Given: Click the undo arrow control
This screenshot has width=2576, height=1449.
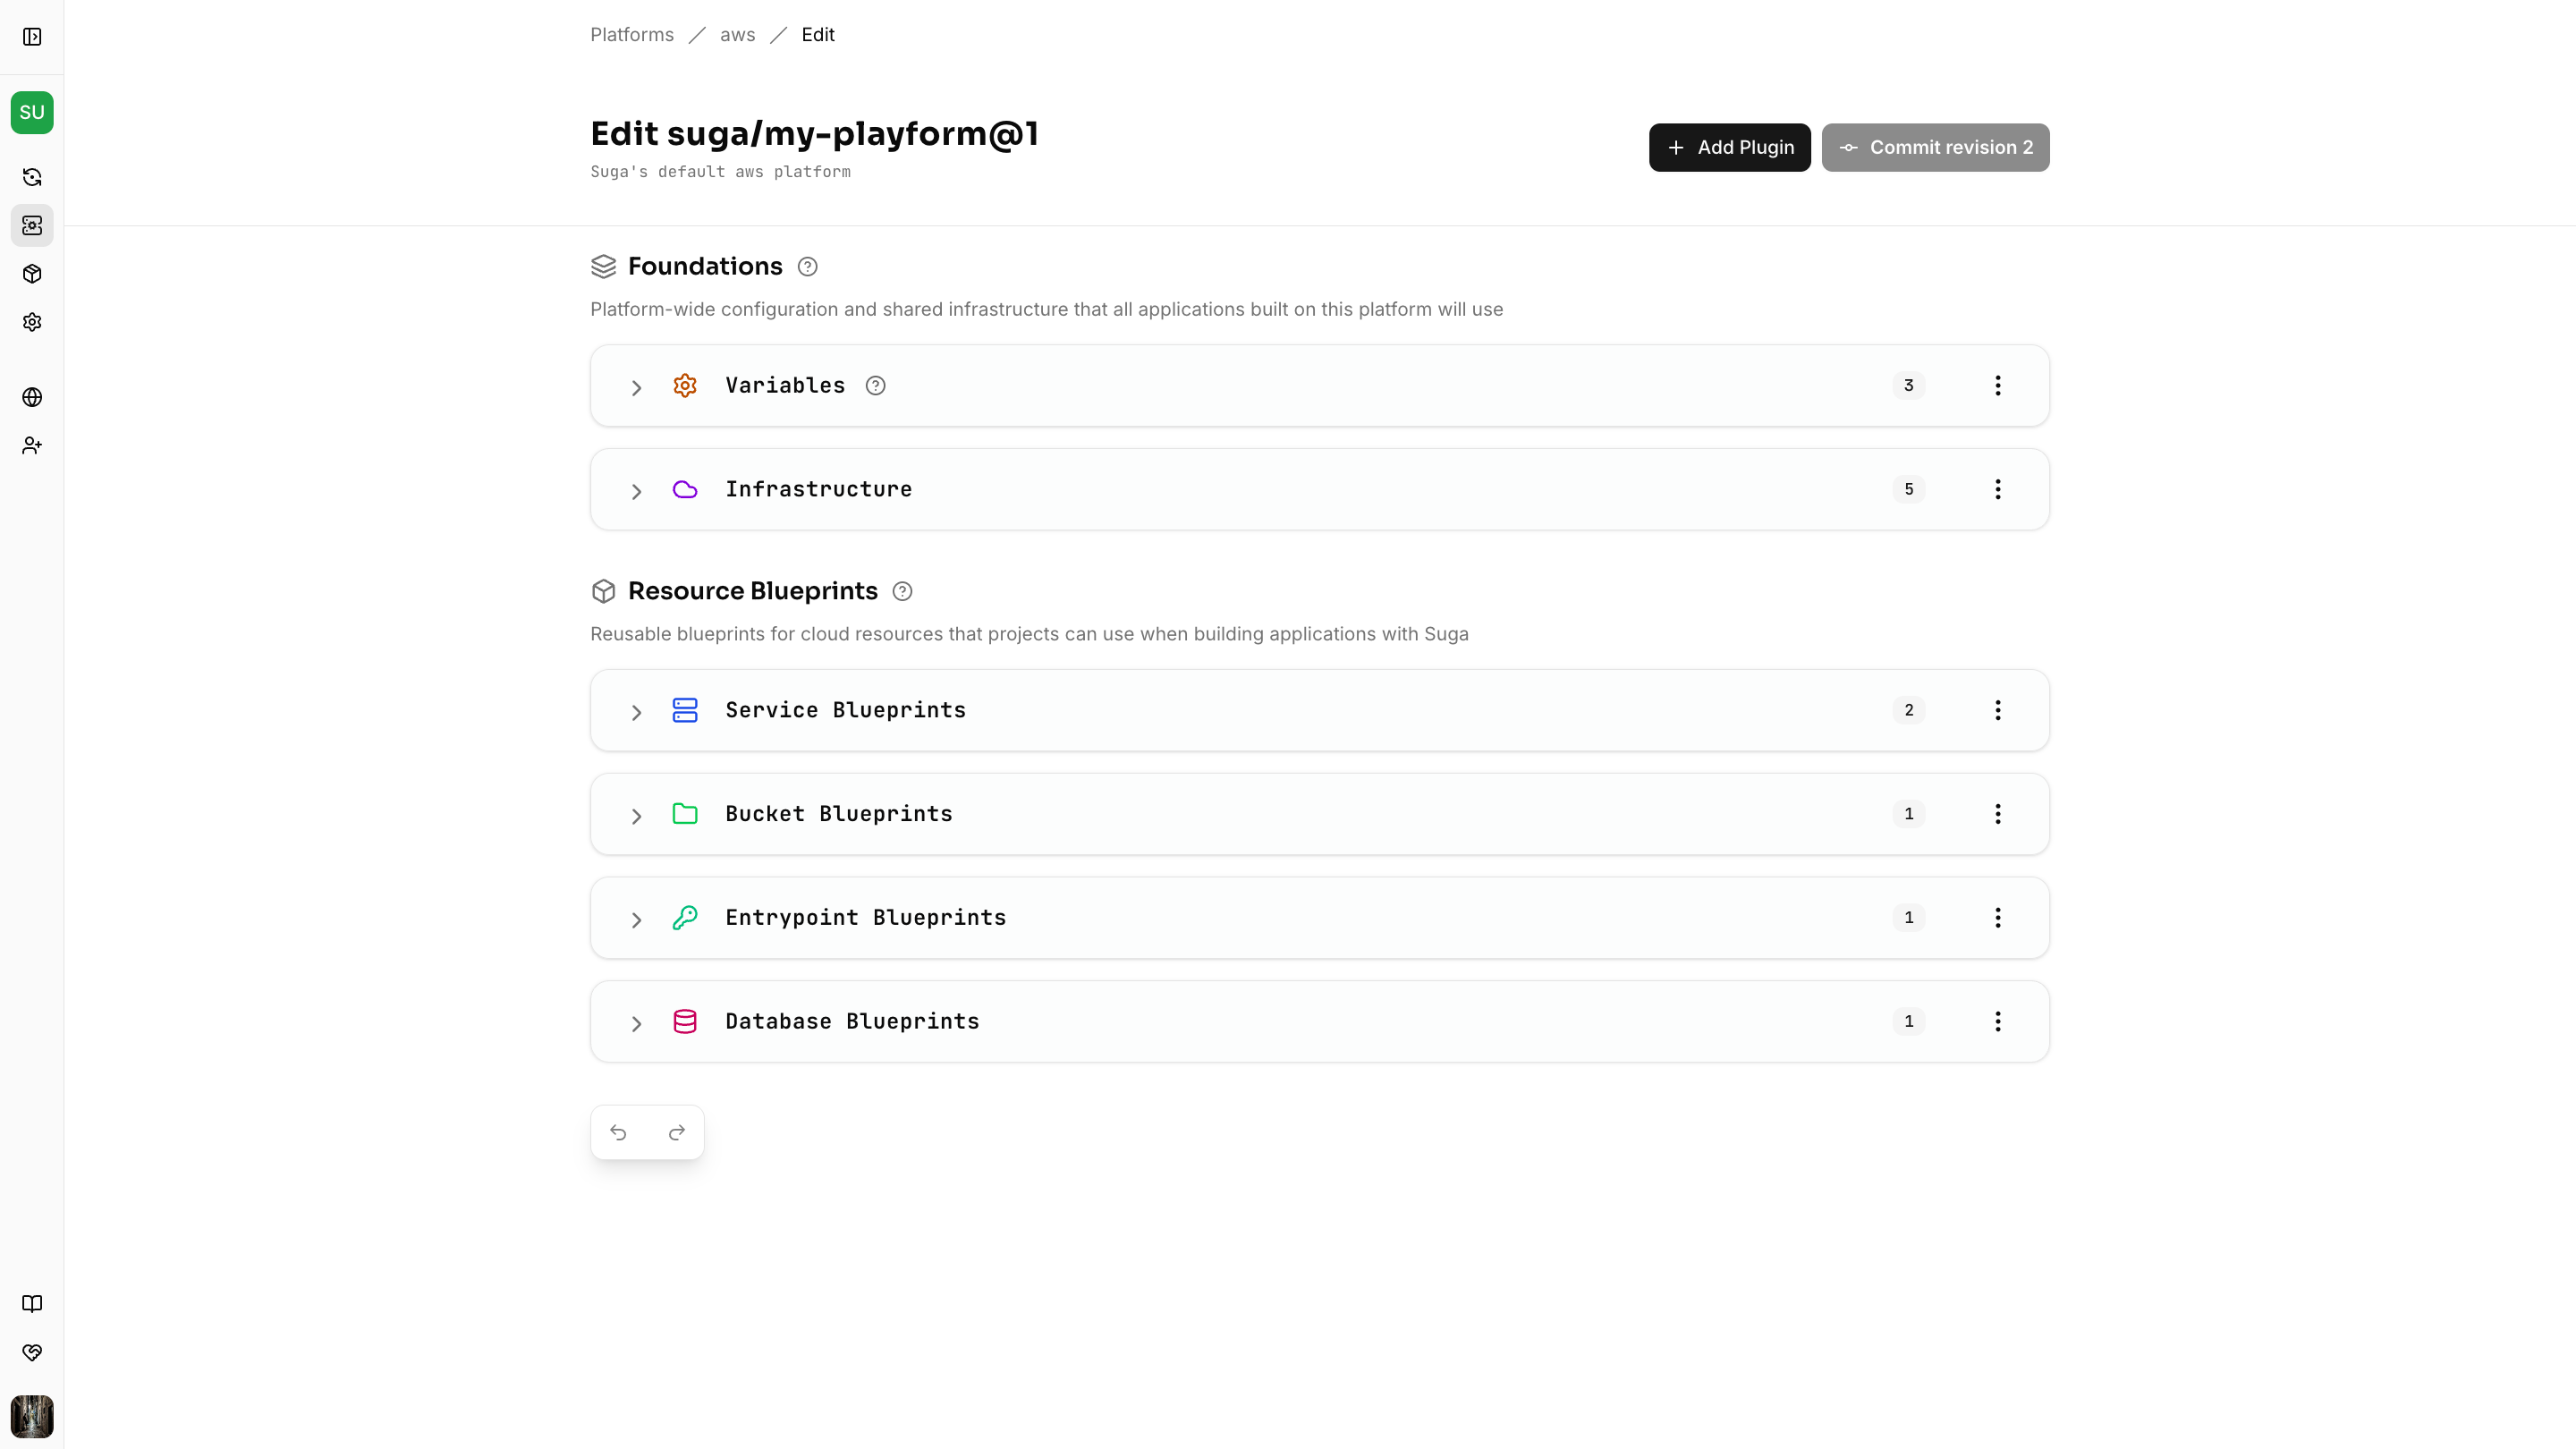Looking at the screenshot, I should [618, 1131].
